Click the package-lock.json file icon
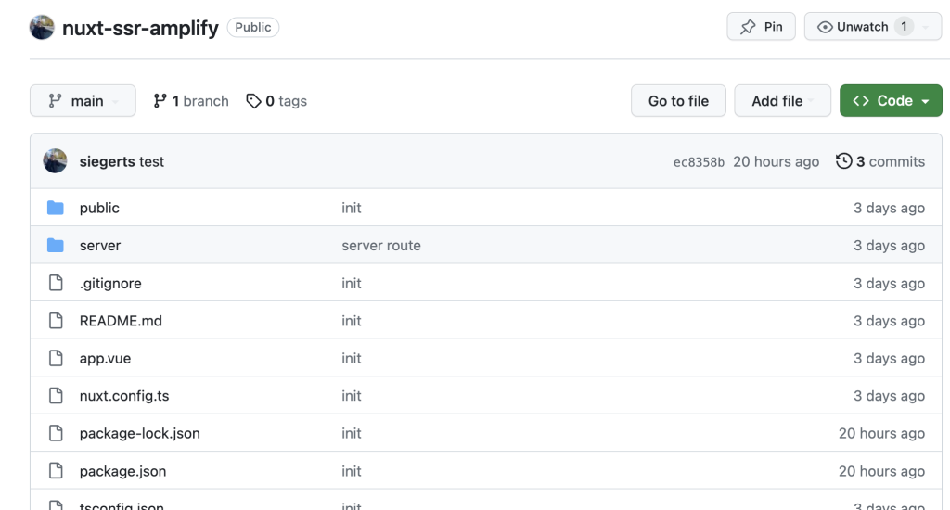The height and width of the screenshot is (510, 950). 56,433
